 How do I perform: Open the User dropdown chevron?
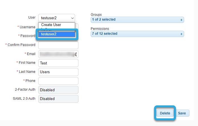[x=72, y=18]
